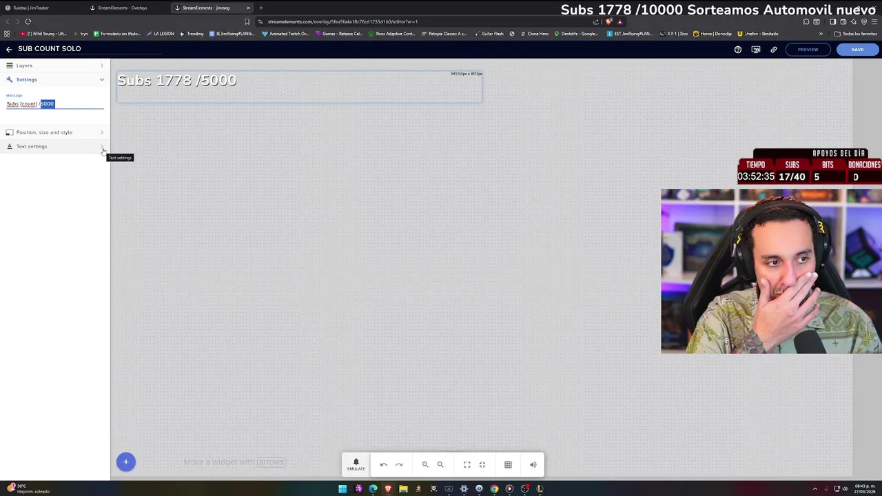
Task: Open File Explorer from taskbar
Action: [403, 489]
